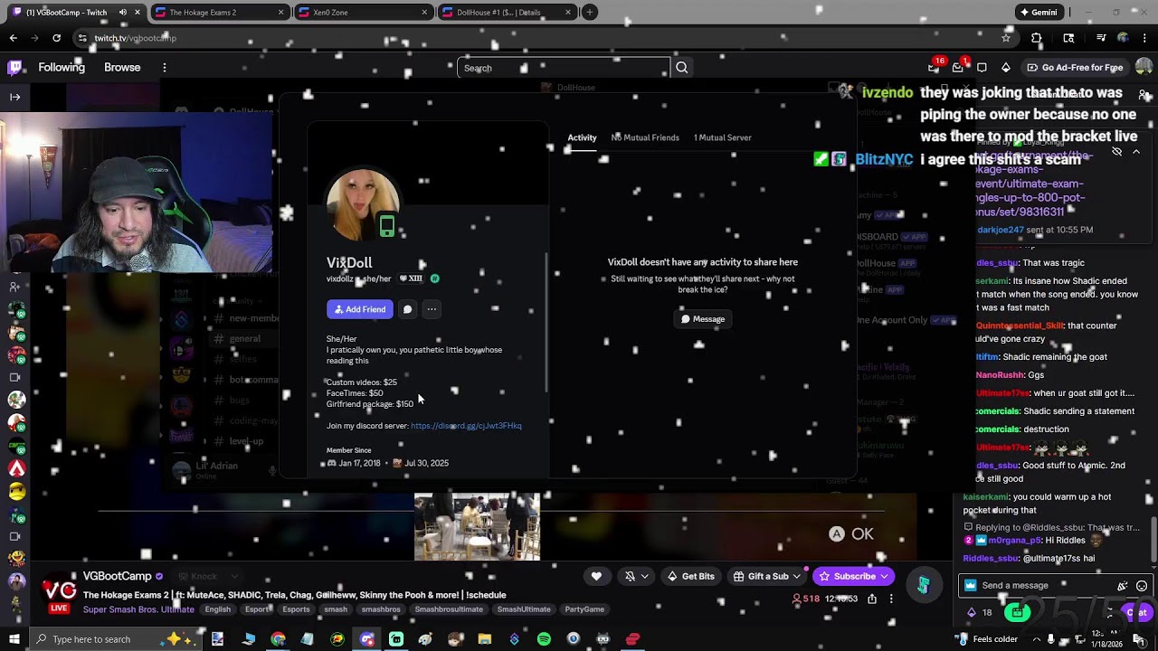
Task: Click the OK button on stream
Action: (851, 534)
